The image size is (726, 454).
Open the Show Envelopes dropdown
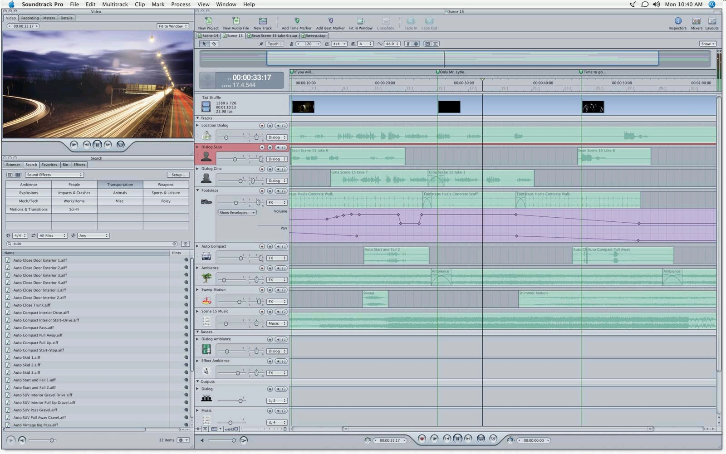pyautogui.click(x=237, y=213)
